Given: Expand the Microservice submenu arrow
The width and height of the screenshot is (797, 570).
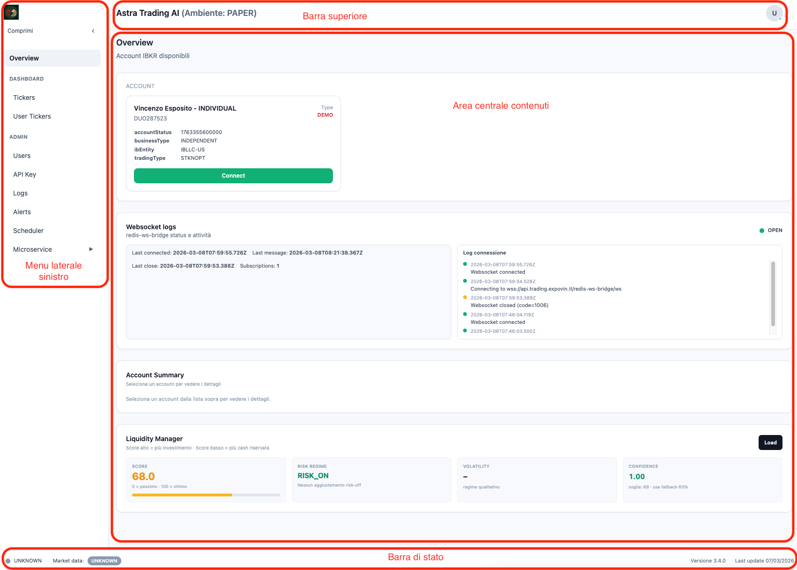Looking at the screenshot, I should point(91,249).
